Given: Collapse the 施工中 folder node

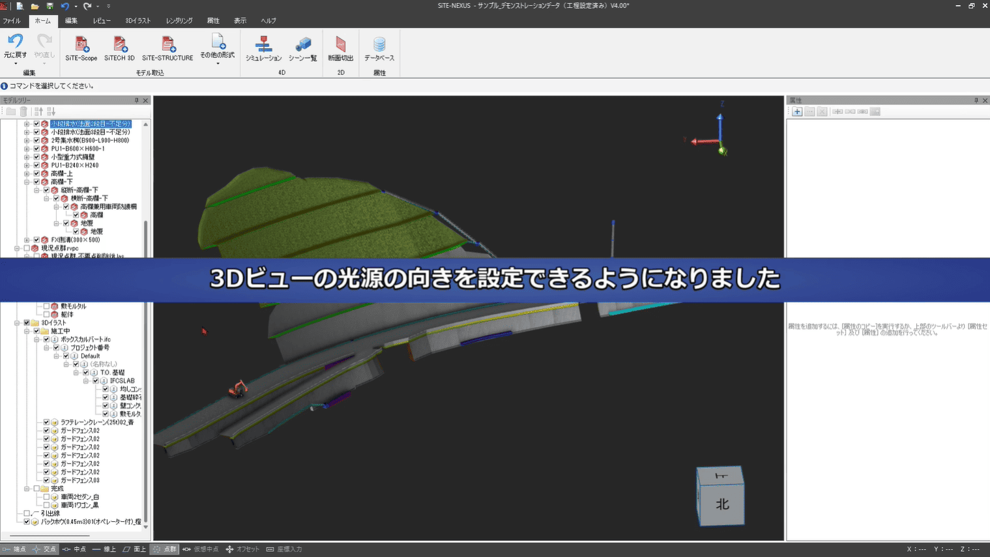Looking at the screenshot, I should point(27,331).
